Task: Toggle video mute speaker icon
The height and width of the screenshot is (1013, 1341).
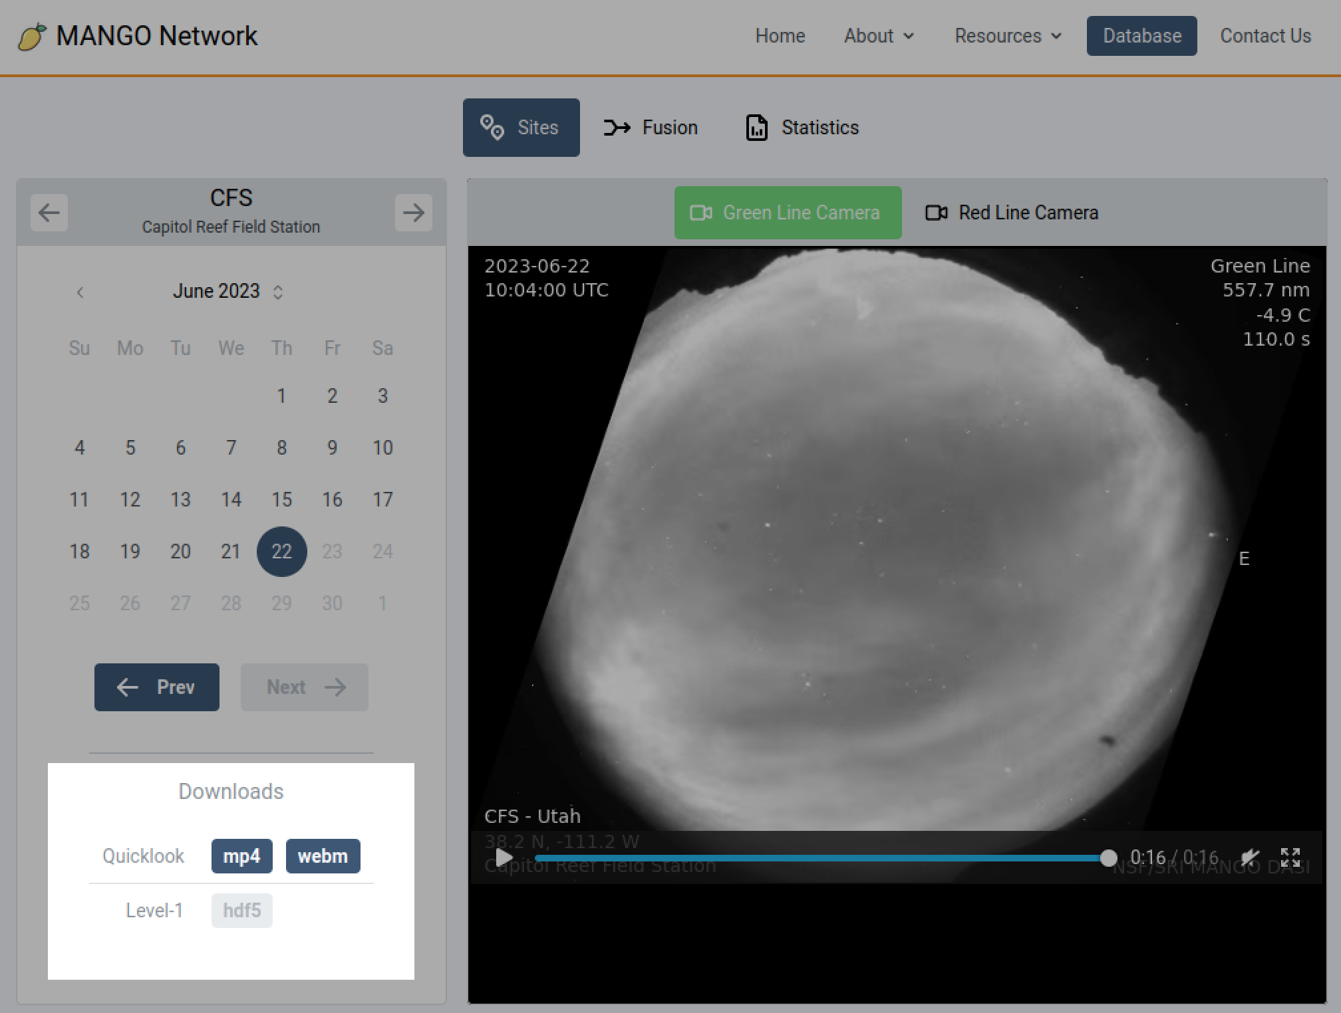Action: (x=1250, y=857)
